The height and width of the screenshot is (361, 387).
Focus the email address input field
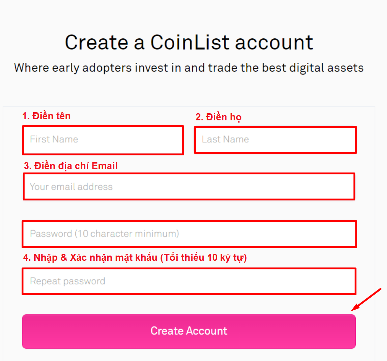click(189, 186)
